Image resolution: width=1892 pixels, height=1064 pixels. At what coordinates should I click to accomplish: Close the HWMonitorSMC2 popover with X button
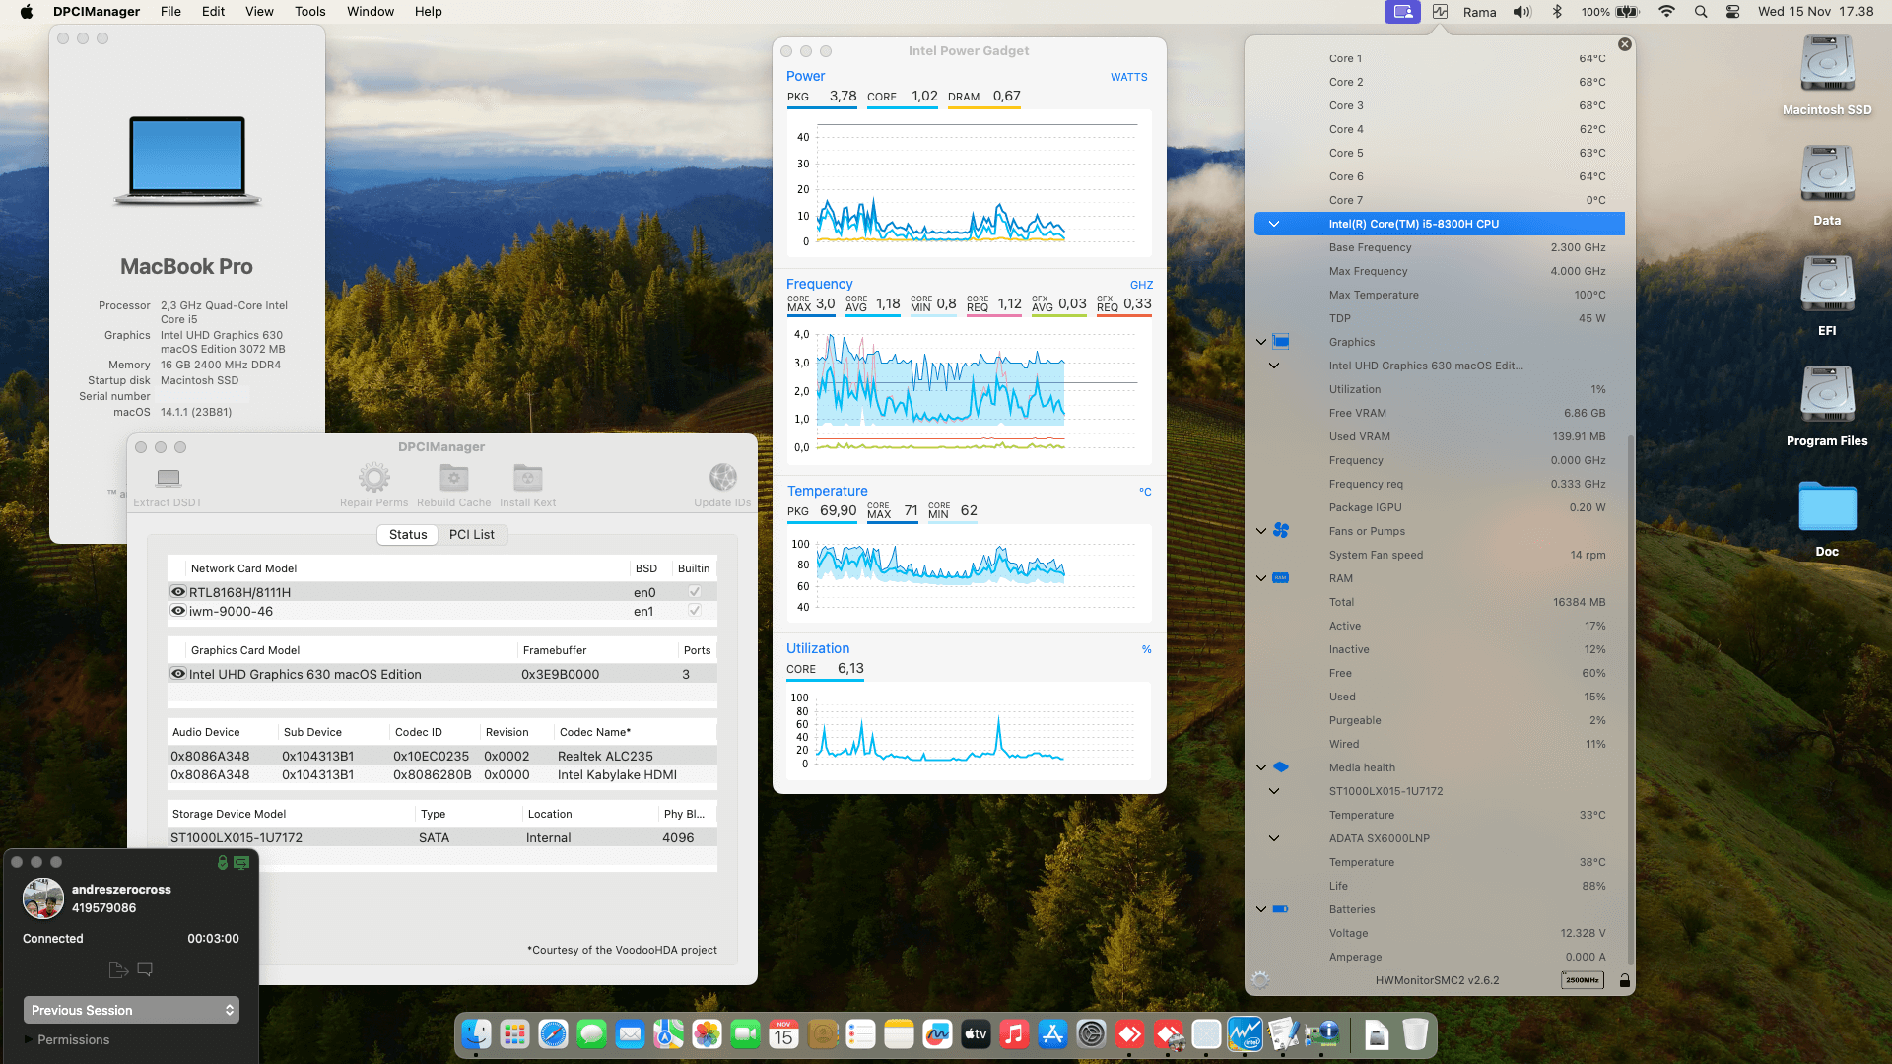(1625, 44)
